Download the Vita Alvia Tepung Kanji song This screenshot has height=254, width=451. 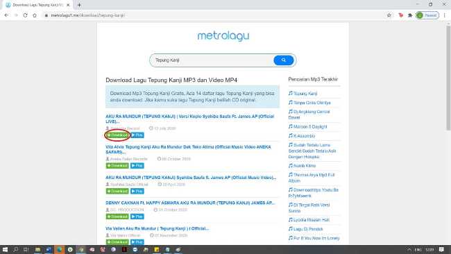click(117, 166)
